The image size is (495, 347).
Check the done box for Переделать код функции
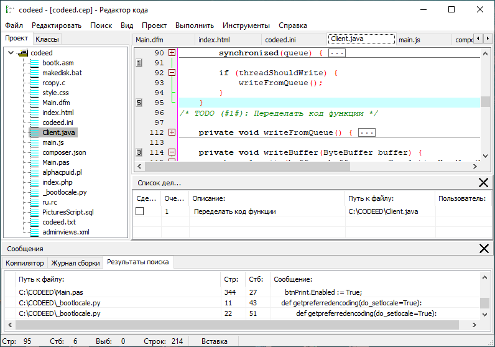pyautogui.click(x=140, y=211)
